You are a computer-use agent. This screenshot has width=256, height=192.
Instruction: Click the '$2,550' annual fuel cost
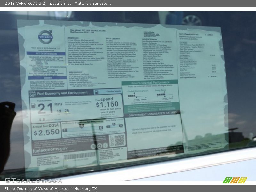(46, 132)
